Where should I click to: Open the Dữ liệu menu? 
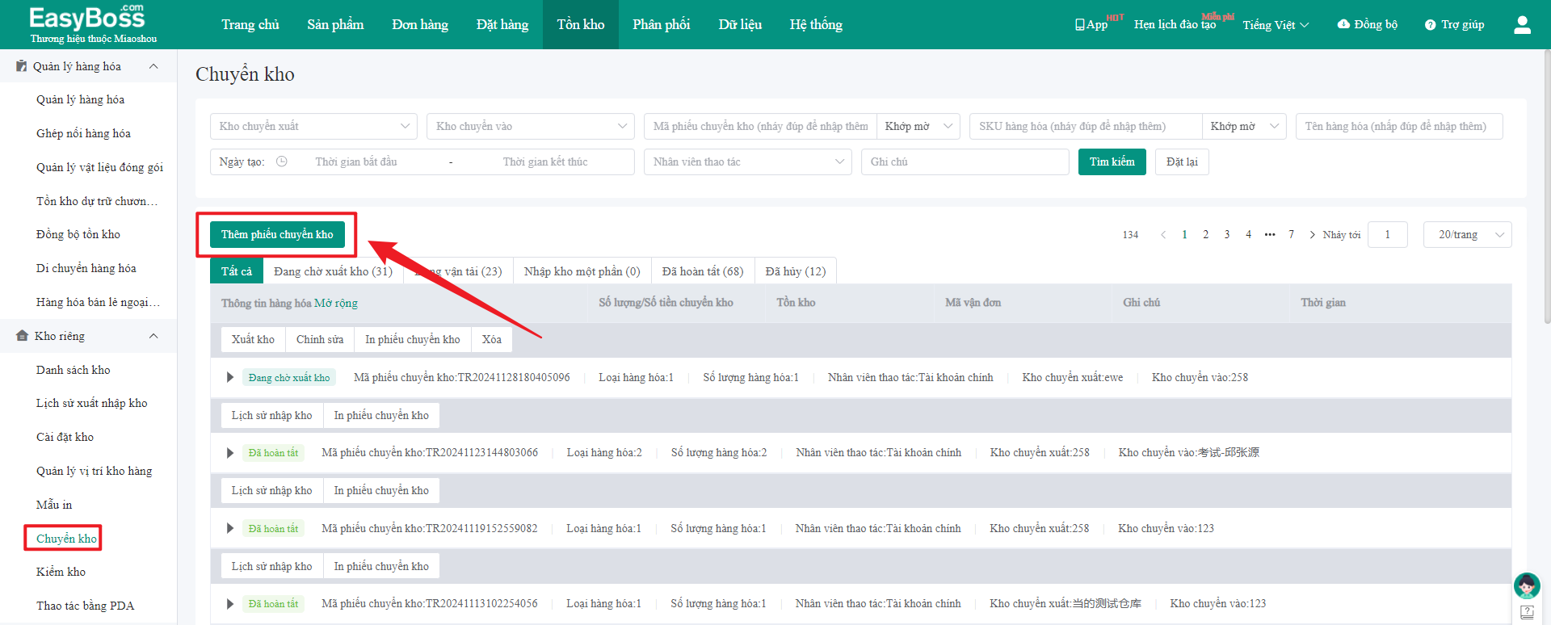click(x=740, y=25)
